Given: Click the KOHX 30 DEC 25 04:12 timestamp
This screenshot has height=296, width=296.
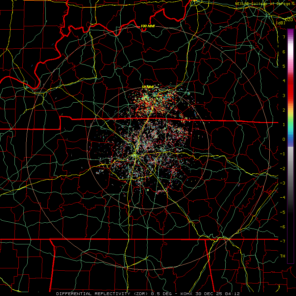Looking at the screenshot, I should [210, 294].
